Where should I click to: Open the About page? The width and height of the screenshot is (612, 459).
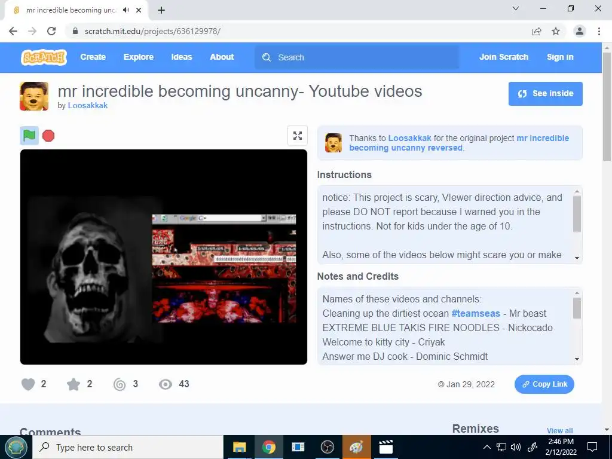click(222, 57)
